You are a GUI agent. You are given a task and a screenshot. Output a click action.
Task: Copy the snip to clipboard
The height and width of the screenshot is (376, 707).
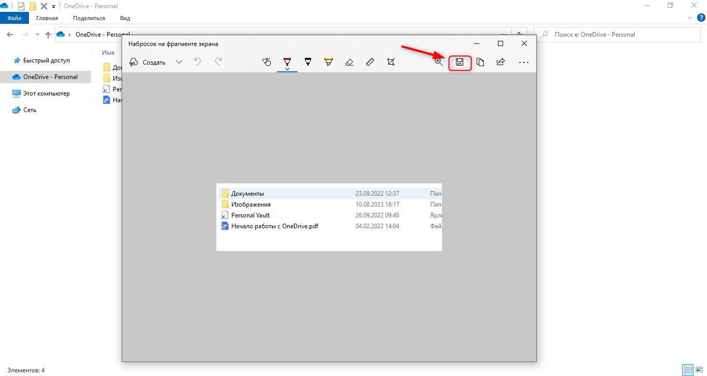coord(480,62)
